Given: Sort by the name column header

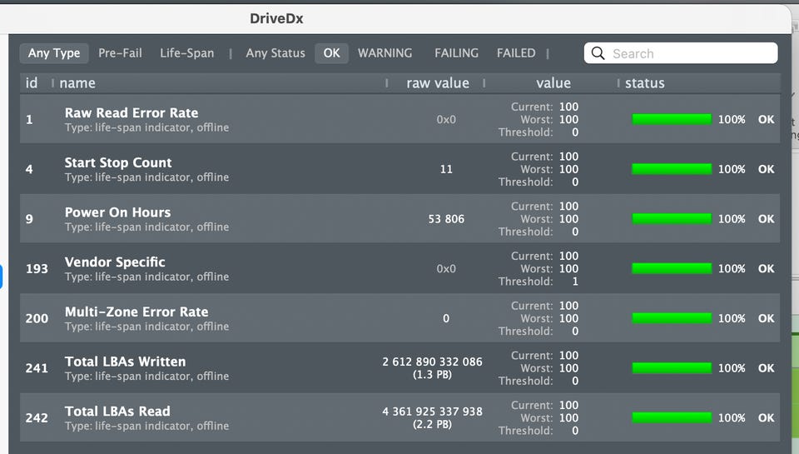Looking at the screenshot, I should [x=77, y=83].
